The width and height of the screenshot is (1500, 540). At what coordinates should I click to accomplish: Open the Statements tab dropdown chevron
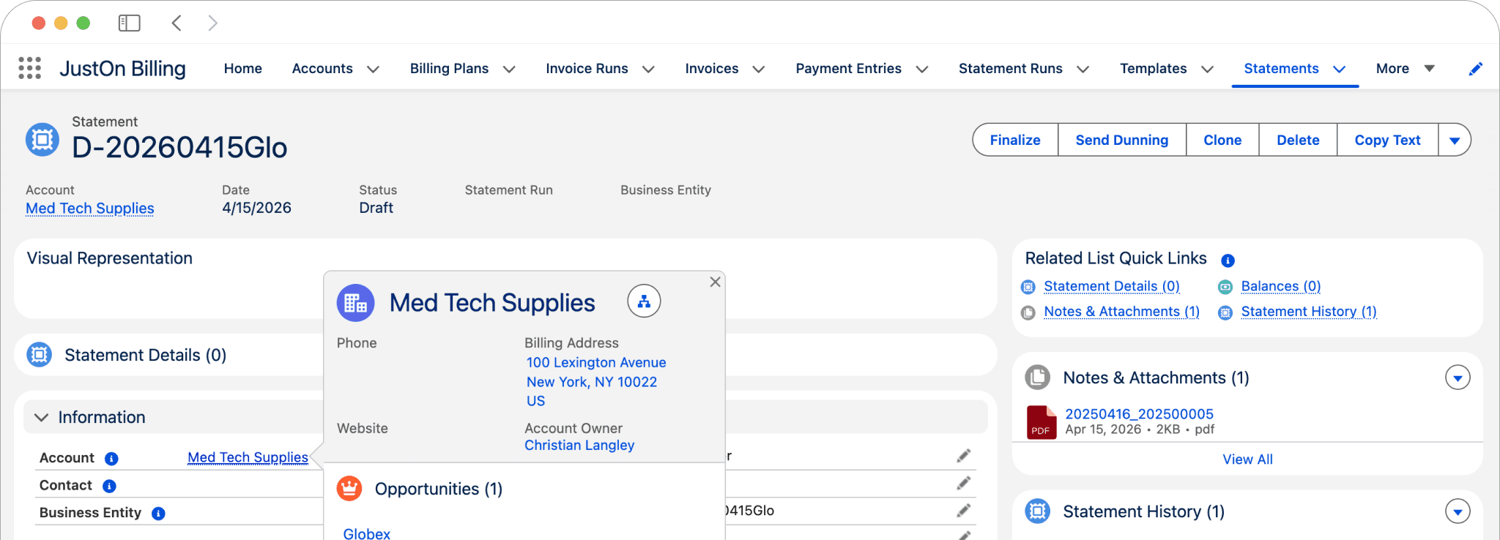tap(1340, 69)
